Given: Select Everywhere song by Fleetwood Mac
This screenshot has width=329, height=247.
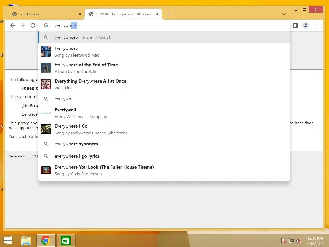Looking at the screenshot, I should (x=164, y=52).
